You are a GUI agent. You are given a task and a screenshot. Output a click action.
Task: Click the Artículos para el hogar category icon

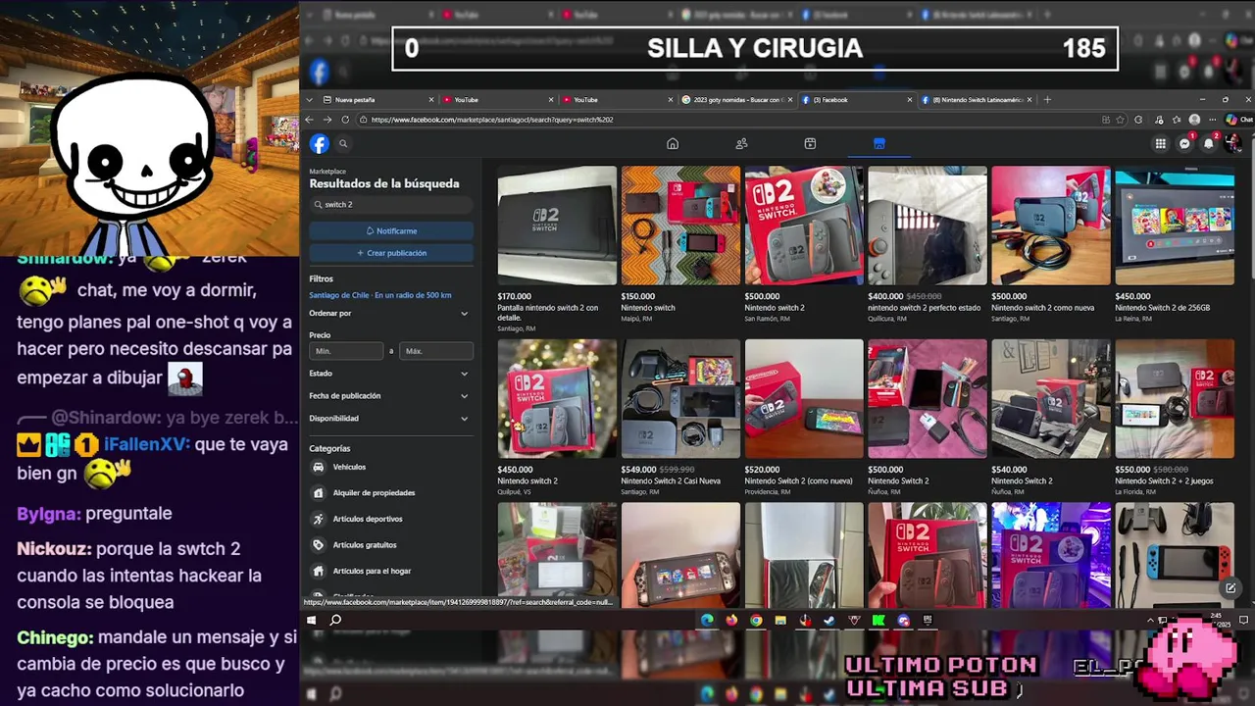(x=319, y=571)
